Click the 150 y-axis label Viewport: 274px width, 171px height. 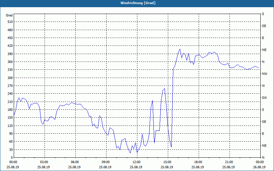coord(10,117)
